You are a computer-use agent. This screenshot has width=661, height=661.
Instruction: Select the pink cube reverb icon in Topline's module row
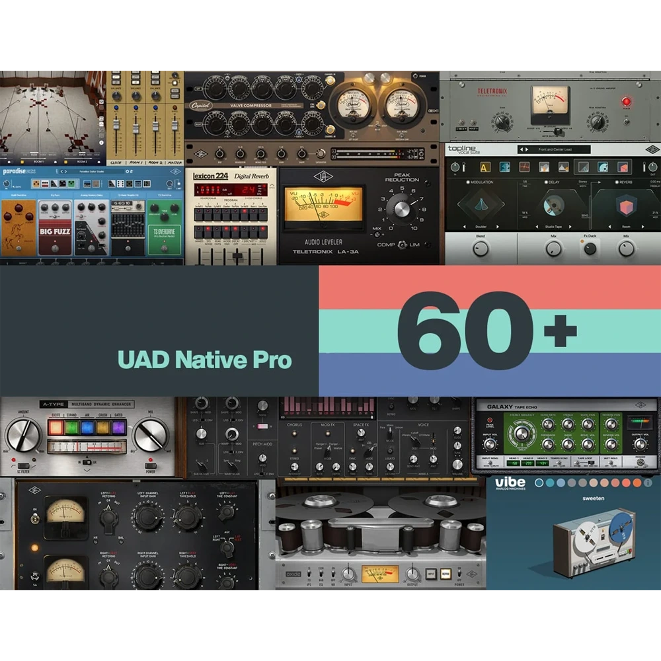pyautogui.click(x=623, y=167)
